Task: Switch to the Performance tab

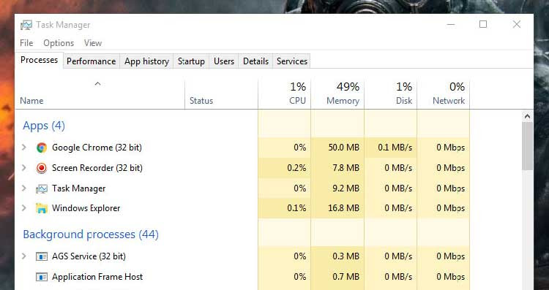Action: coord(91,61)
